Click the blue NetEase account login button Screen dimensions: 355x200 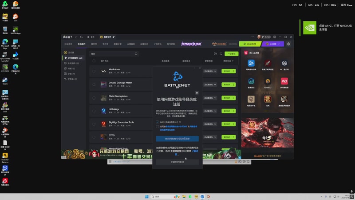pyautogui.click(x=177, y=139)
